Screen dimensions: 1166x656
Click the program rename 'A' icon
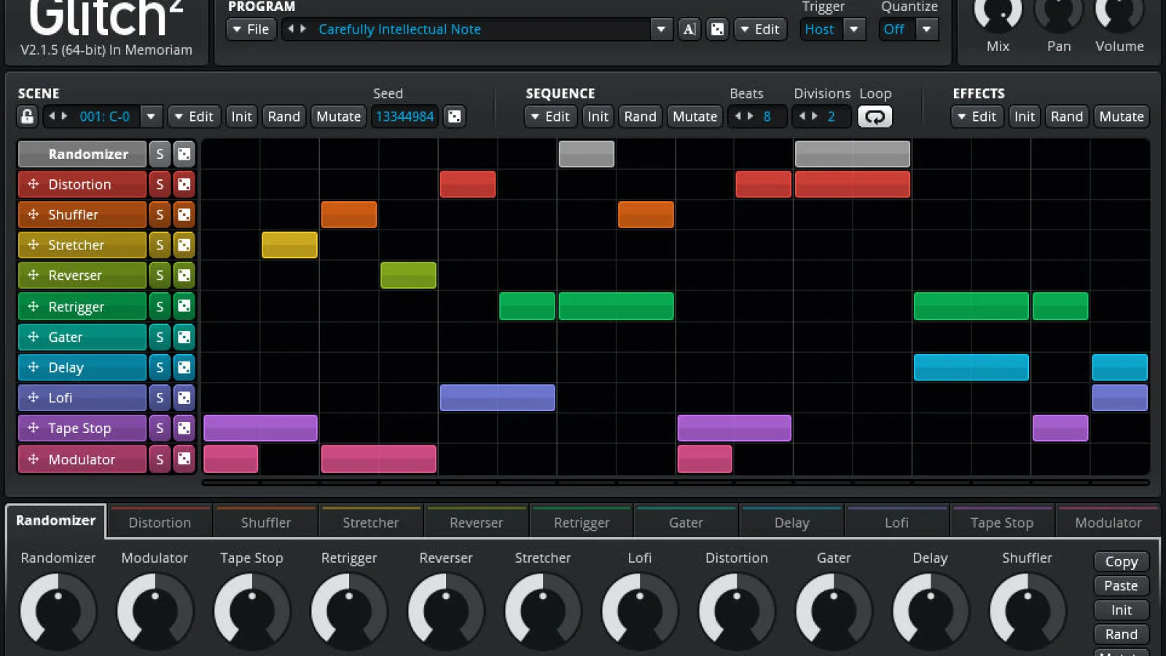689,29
